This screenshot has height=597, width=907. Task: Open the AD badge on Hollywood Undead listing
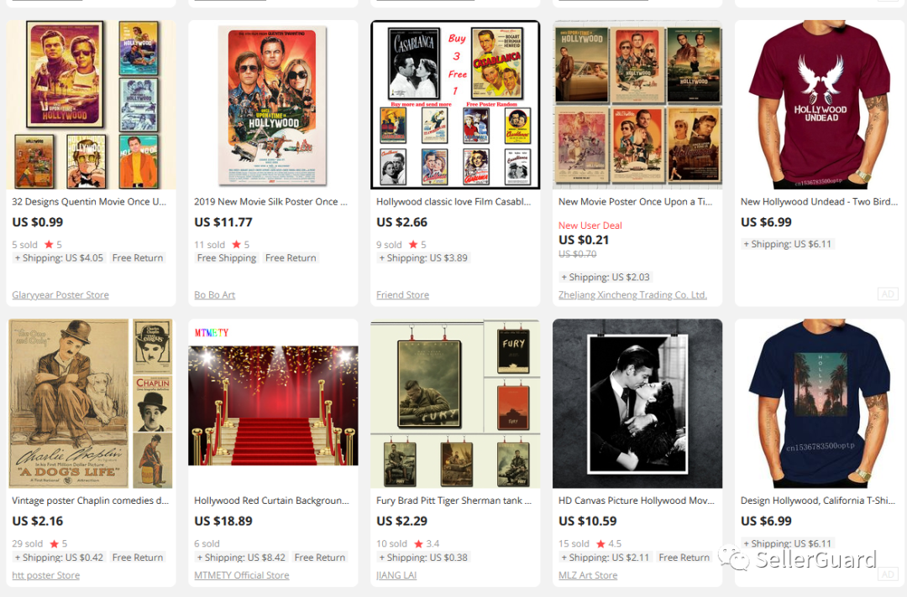pos(888,293)
